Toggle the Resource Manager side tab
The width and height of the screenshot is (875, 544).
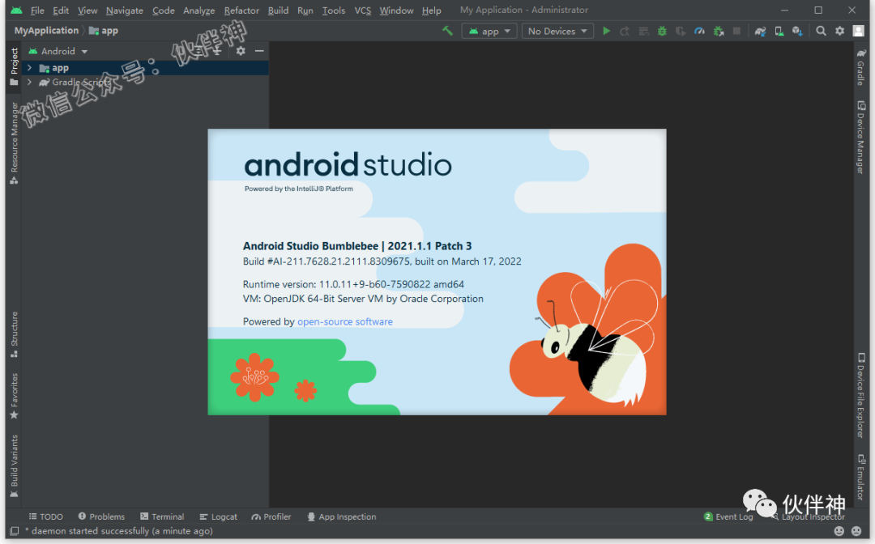point(14,143)
